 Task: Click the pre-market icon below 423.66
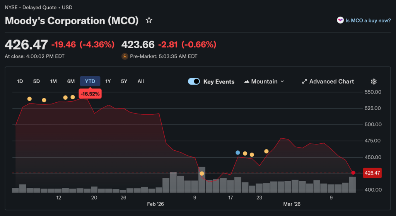point(125,56)
